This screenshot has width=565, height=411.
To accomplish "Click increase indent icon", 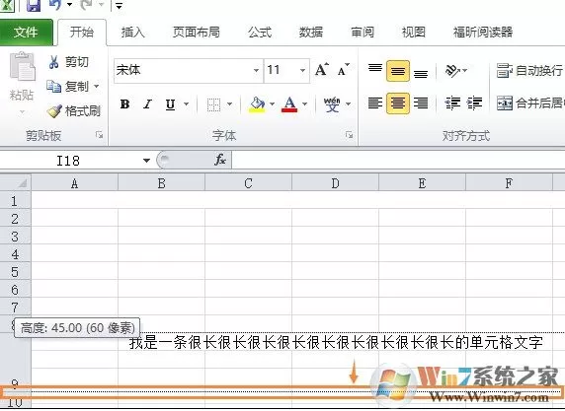I will click(474, 103).
